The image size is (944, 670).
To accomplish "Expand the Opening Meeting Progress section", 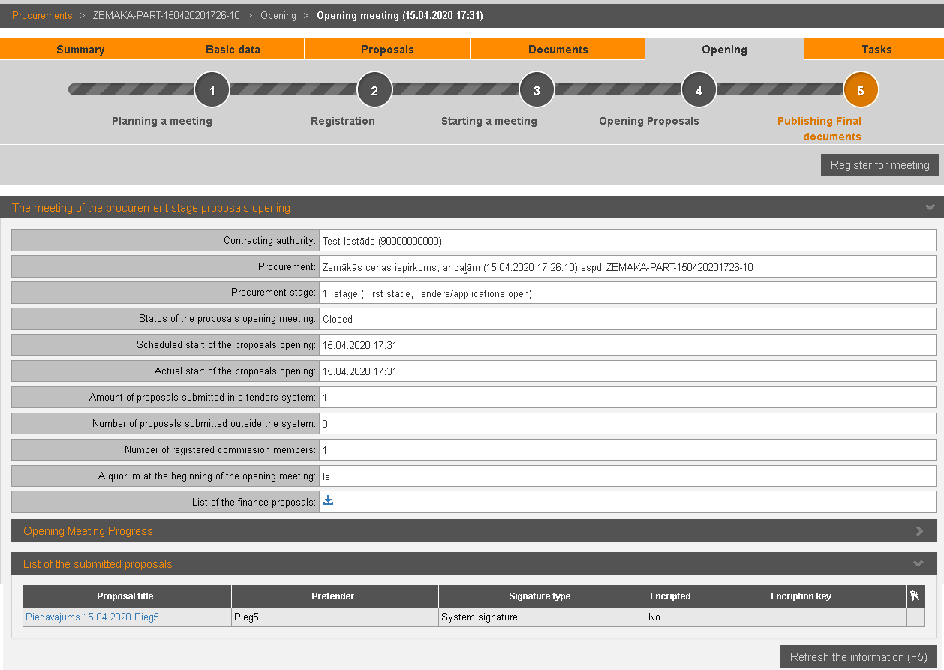I will [919, 531].
